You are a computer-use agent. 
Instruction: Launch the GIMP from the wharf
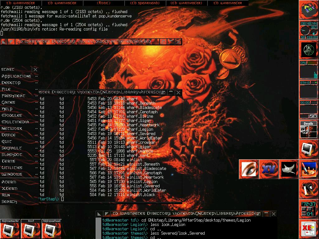[x=288, y=169]
